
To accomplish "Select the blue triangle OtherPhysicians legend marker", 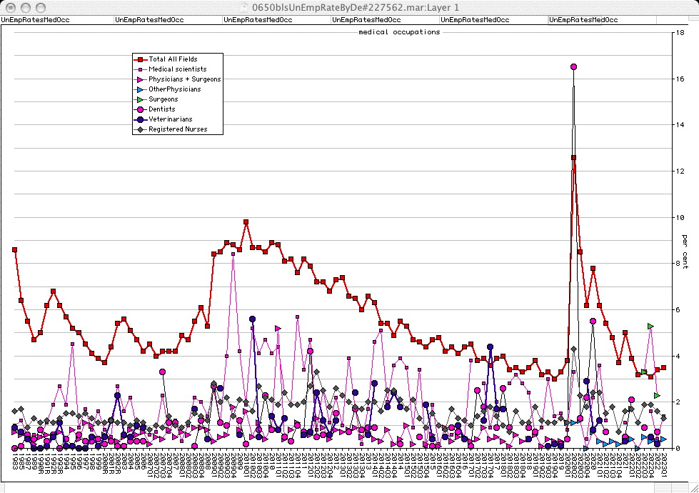I will [x=141, y=89].
